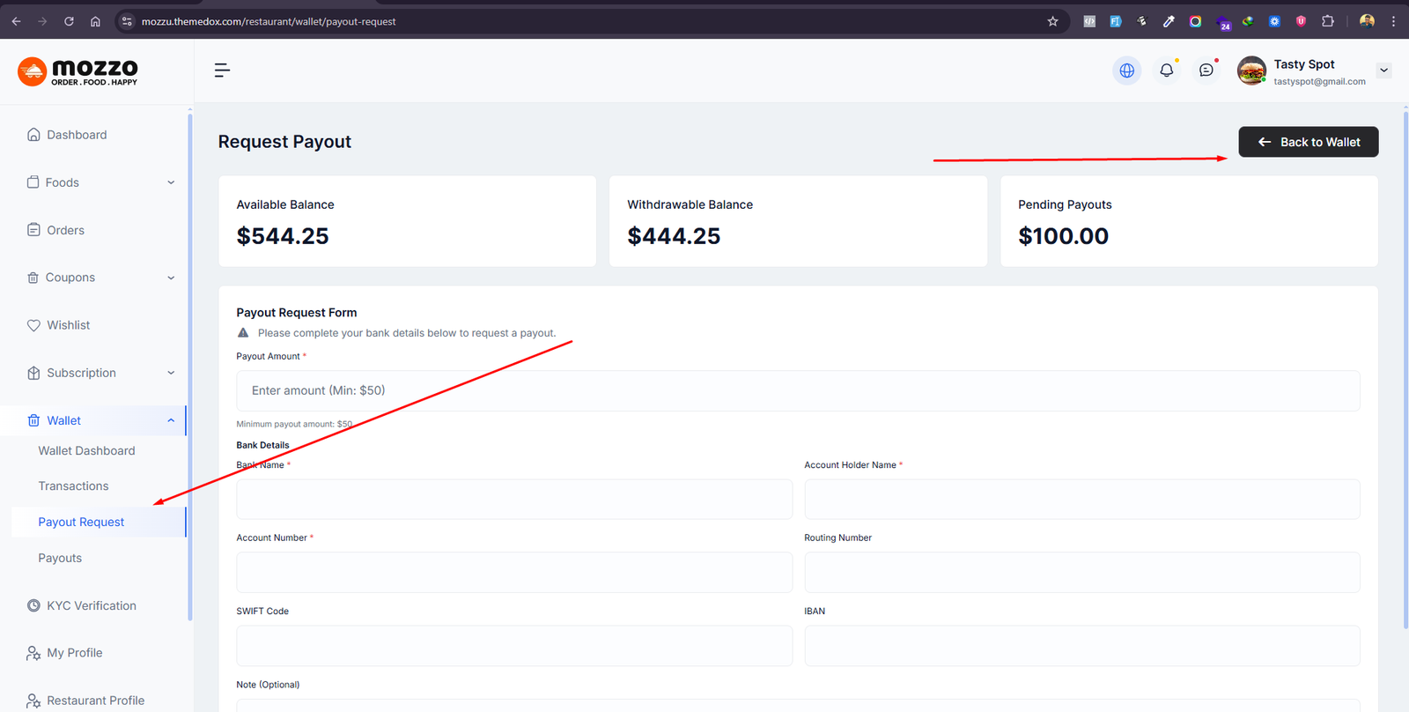The image size is (1409, 712).
Task: Open the user account dropdown arrow
Action: tap(1383, 70)
